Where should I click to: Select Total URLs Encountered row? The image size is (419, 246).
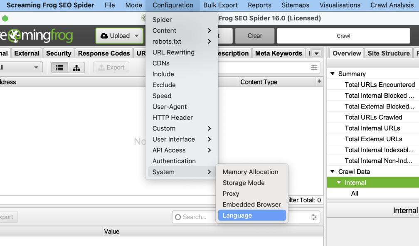[x=373, y=85]
